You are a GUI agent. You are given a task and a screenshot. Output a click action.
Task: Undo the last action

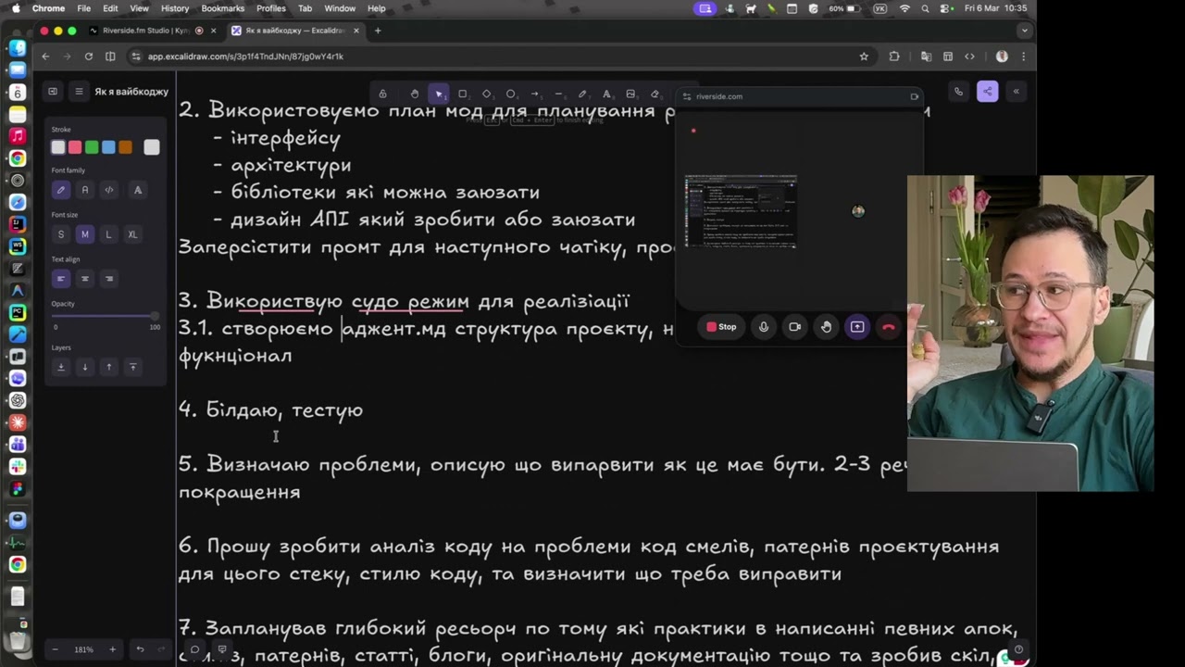coord(140,649)
